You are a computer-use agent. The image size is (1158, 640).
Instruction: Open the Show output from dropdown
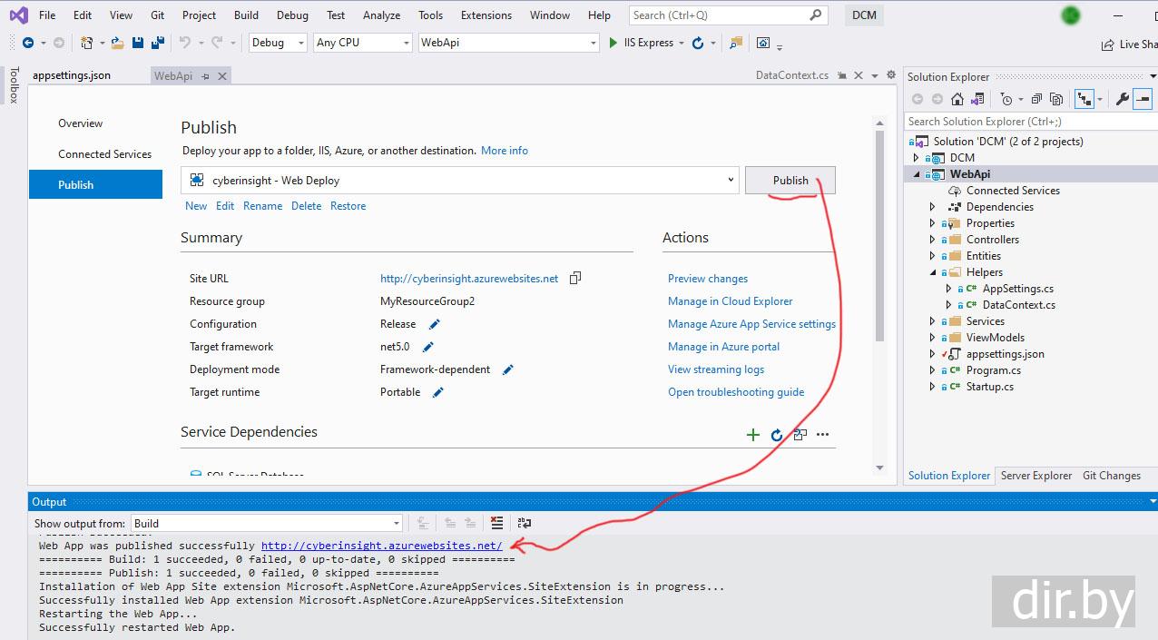(x=267, y=523)
